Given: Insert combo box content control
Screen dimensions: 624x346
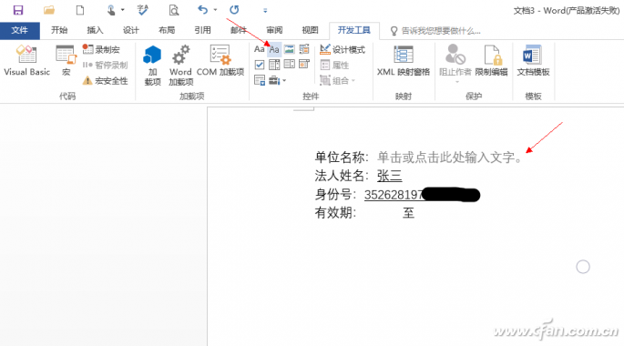Looking at the screenshot, I should tap(274, 65).
